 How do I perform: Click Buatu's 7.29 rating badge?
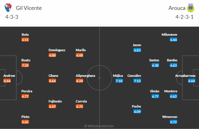(25, 65)
